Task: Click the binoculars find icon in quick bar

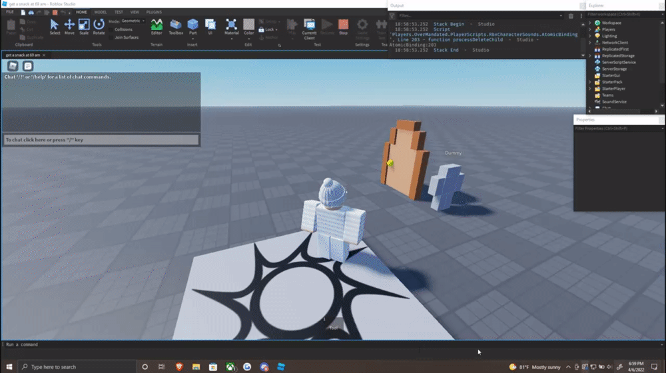Action: pyautogui.click(x=31, y=12)
